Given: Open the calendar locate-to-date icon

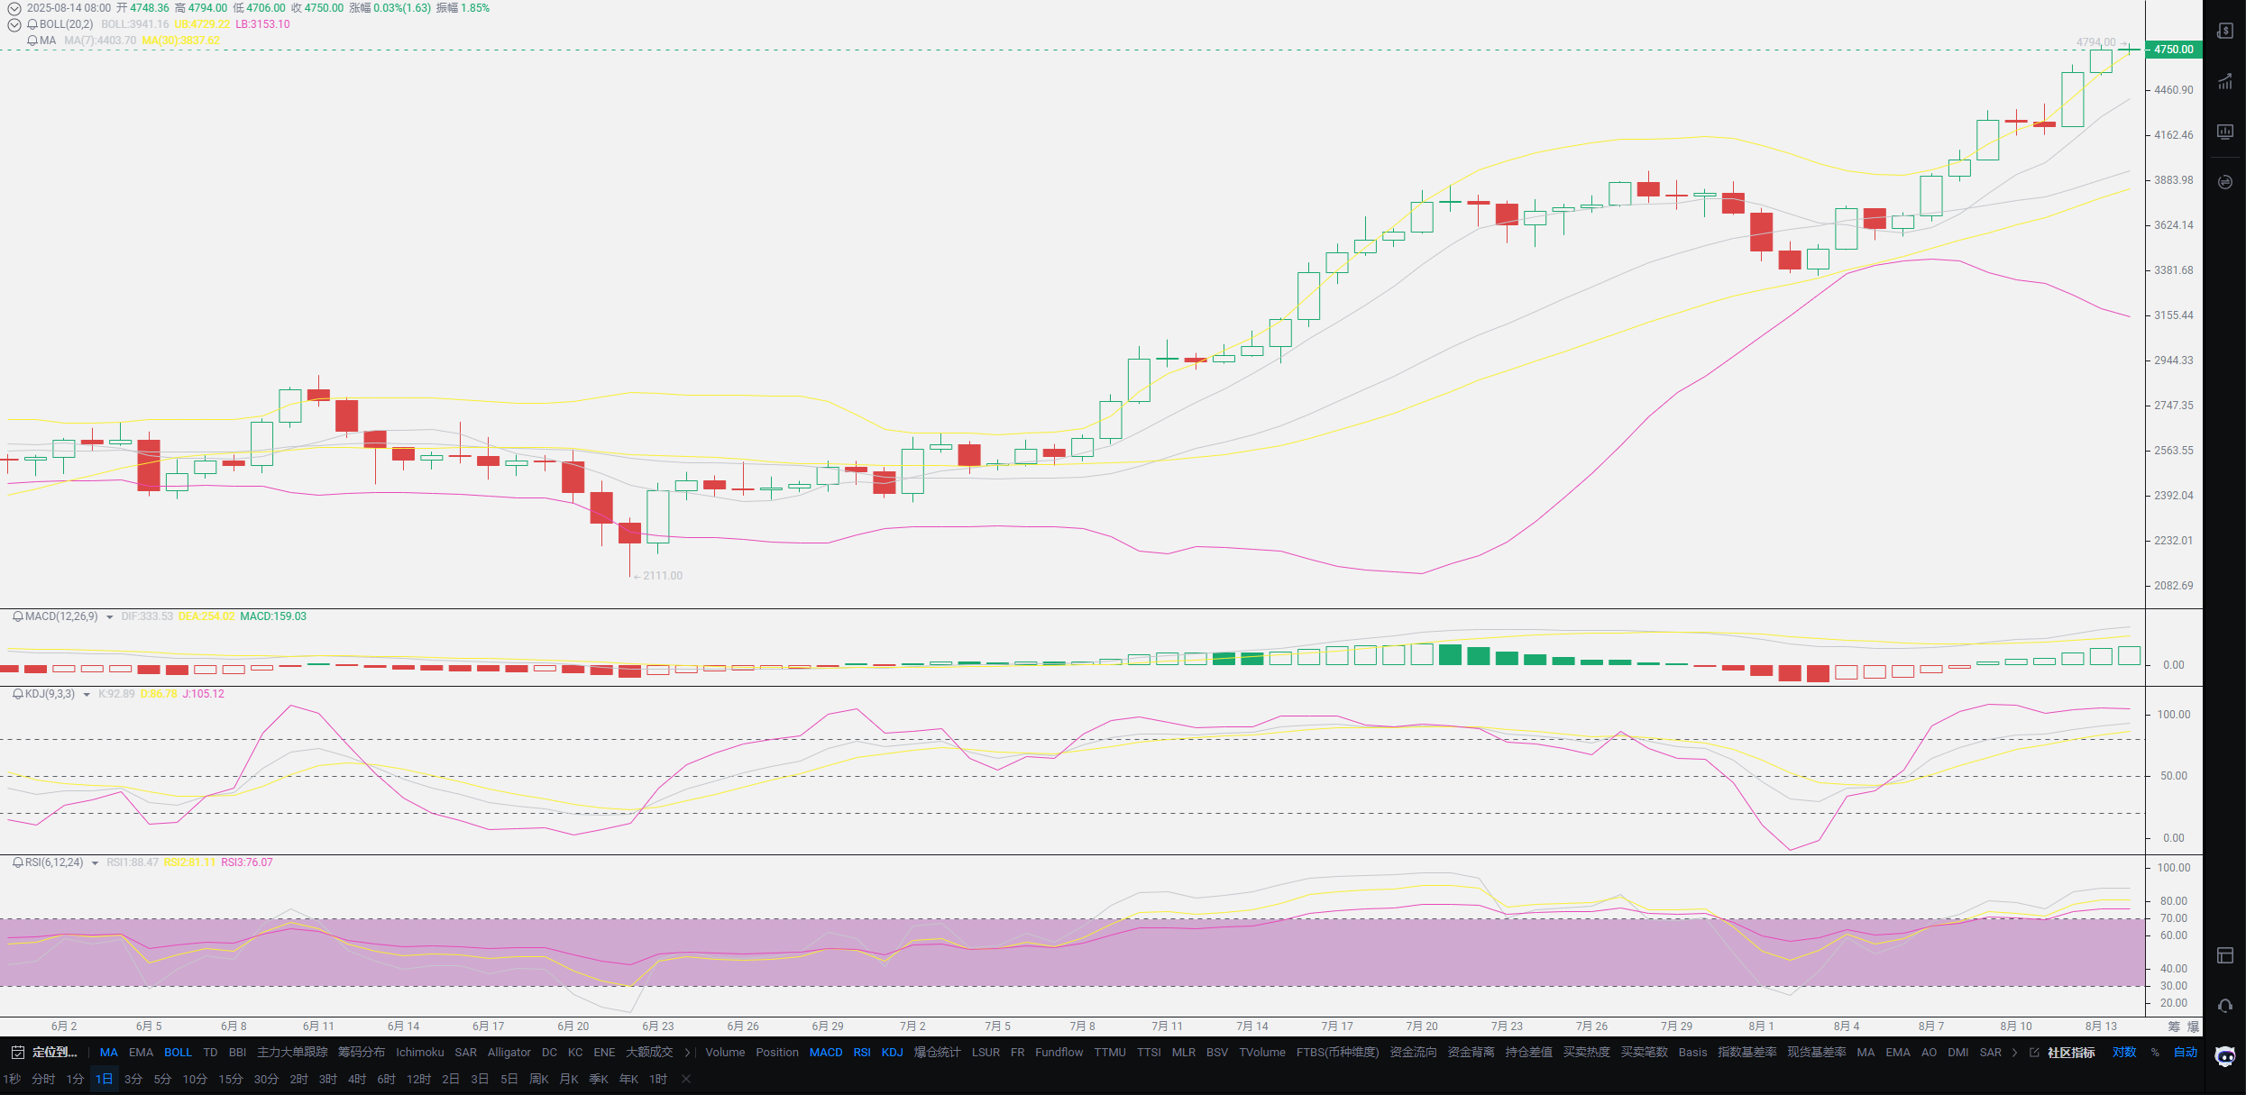Looking at the screenshot, I should point(17,1052).
